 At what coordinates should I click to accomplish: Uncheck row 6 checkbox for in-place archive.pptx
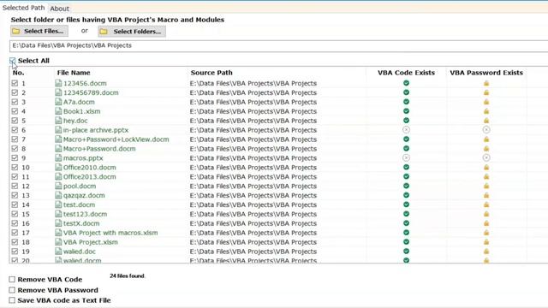pos(15,130)
